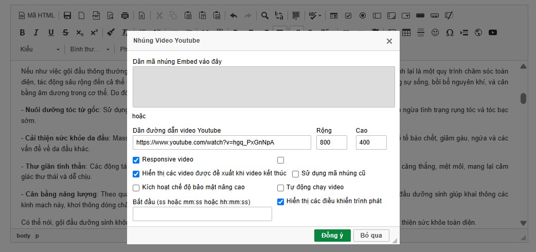Check Sử dụng mã nhúng cũ
The width and height of the screenshot is (536, 252).
pyautogui.click(x=295, y=174)
